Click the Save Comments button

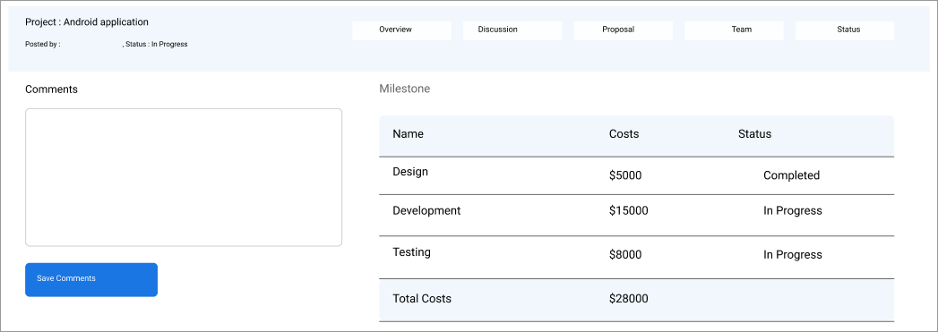91,279
